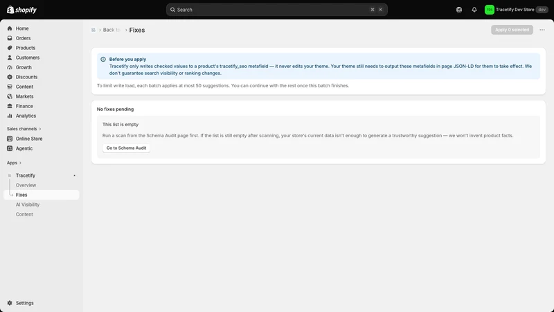The image size is (554, 312).
Task: Click the Customers person icon
Action: [x=10, y=58]
